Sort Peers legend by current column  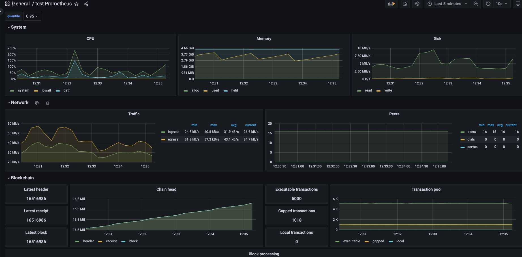(x=511, y=125)
